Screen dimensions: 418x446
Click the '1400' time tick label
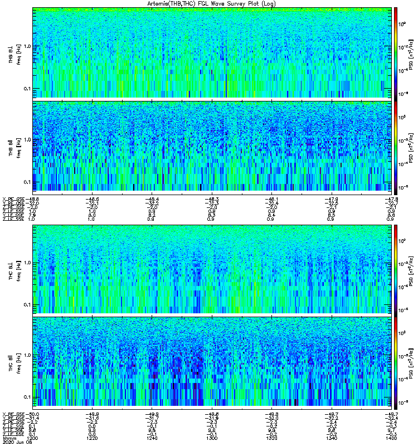coord(391,438)
